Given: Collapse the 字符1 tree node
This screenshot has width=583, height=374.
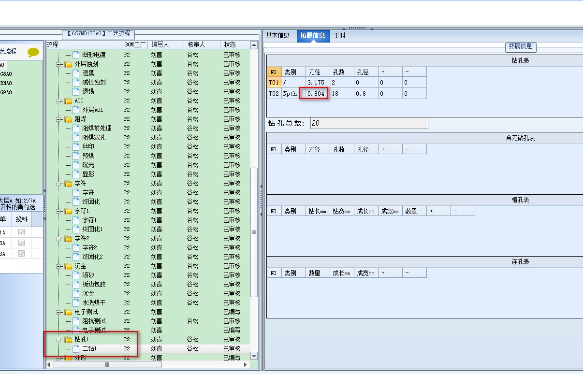Looking at the screenshot, I should pos(59,211).
